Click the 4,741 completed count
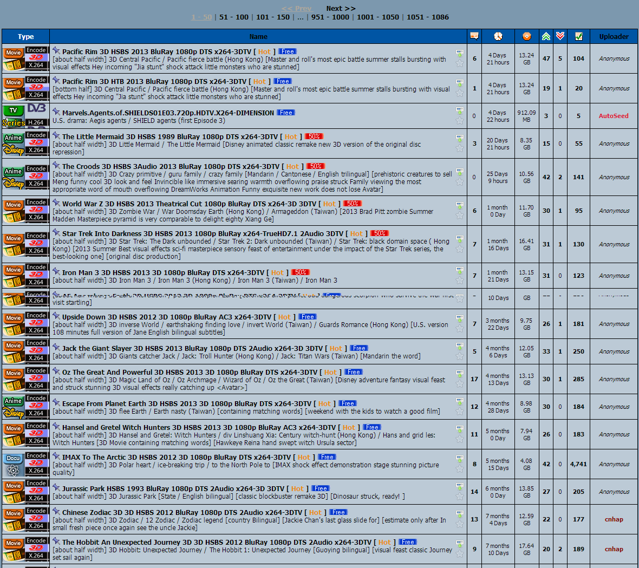 click(579, 464)
